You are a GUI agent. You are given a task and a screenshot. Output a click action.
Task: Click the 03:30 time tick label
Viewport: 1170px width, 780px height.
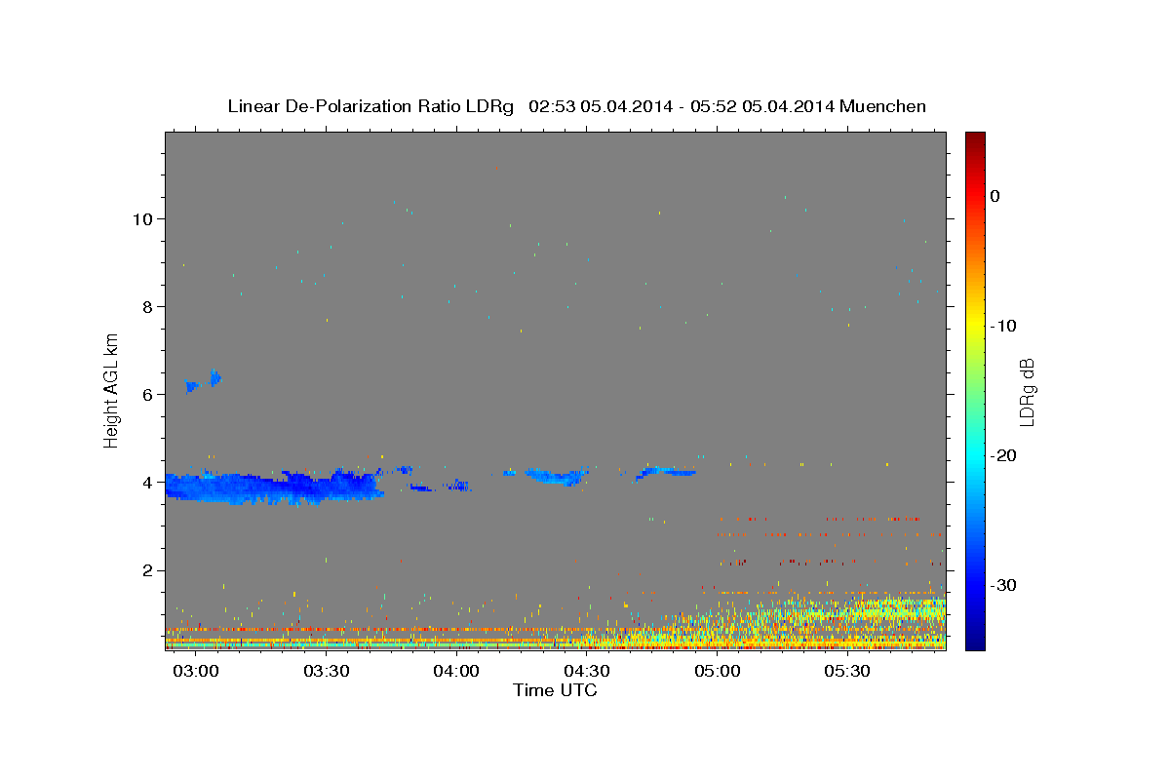click(326, 672)
